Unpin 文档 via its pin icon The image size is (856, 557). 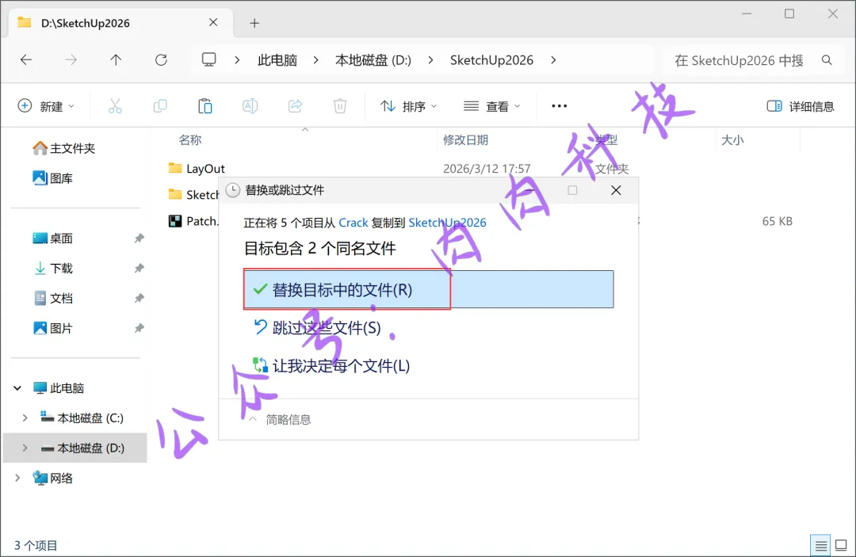pos(139,299)
